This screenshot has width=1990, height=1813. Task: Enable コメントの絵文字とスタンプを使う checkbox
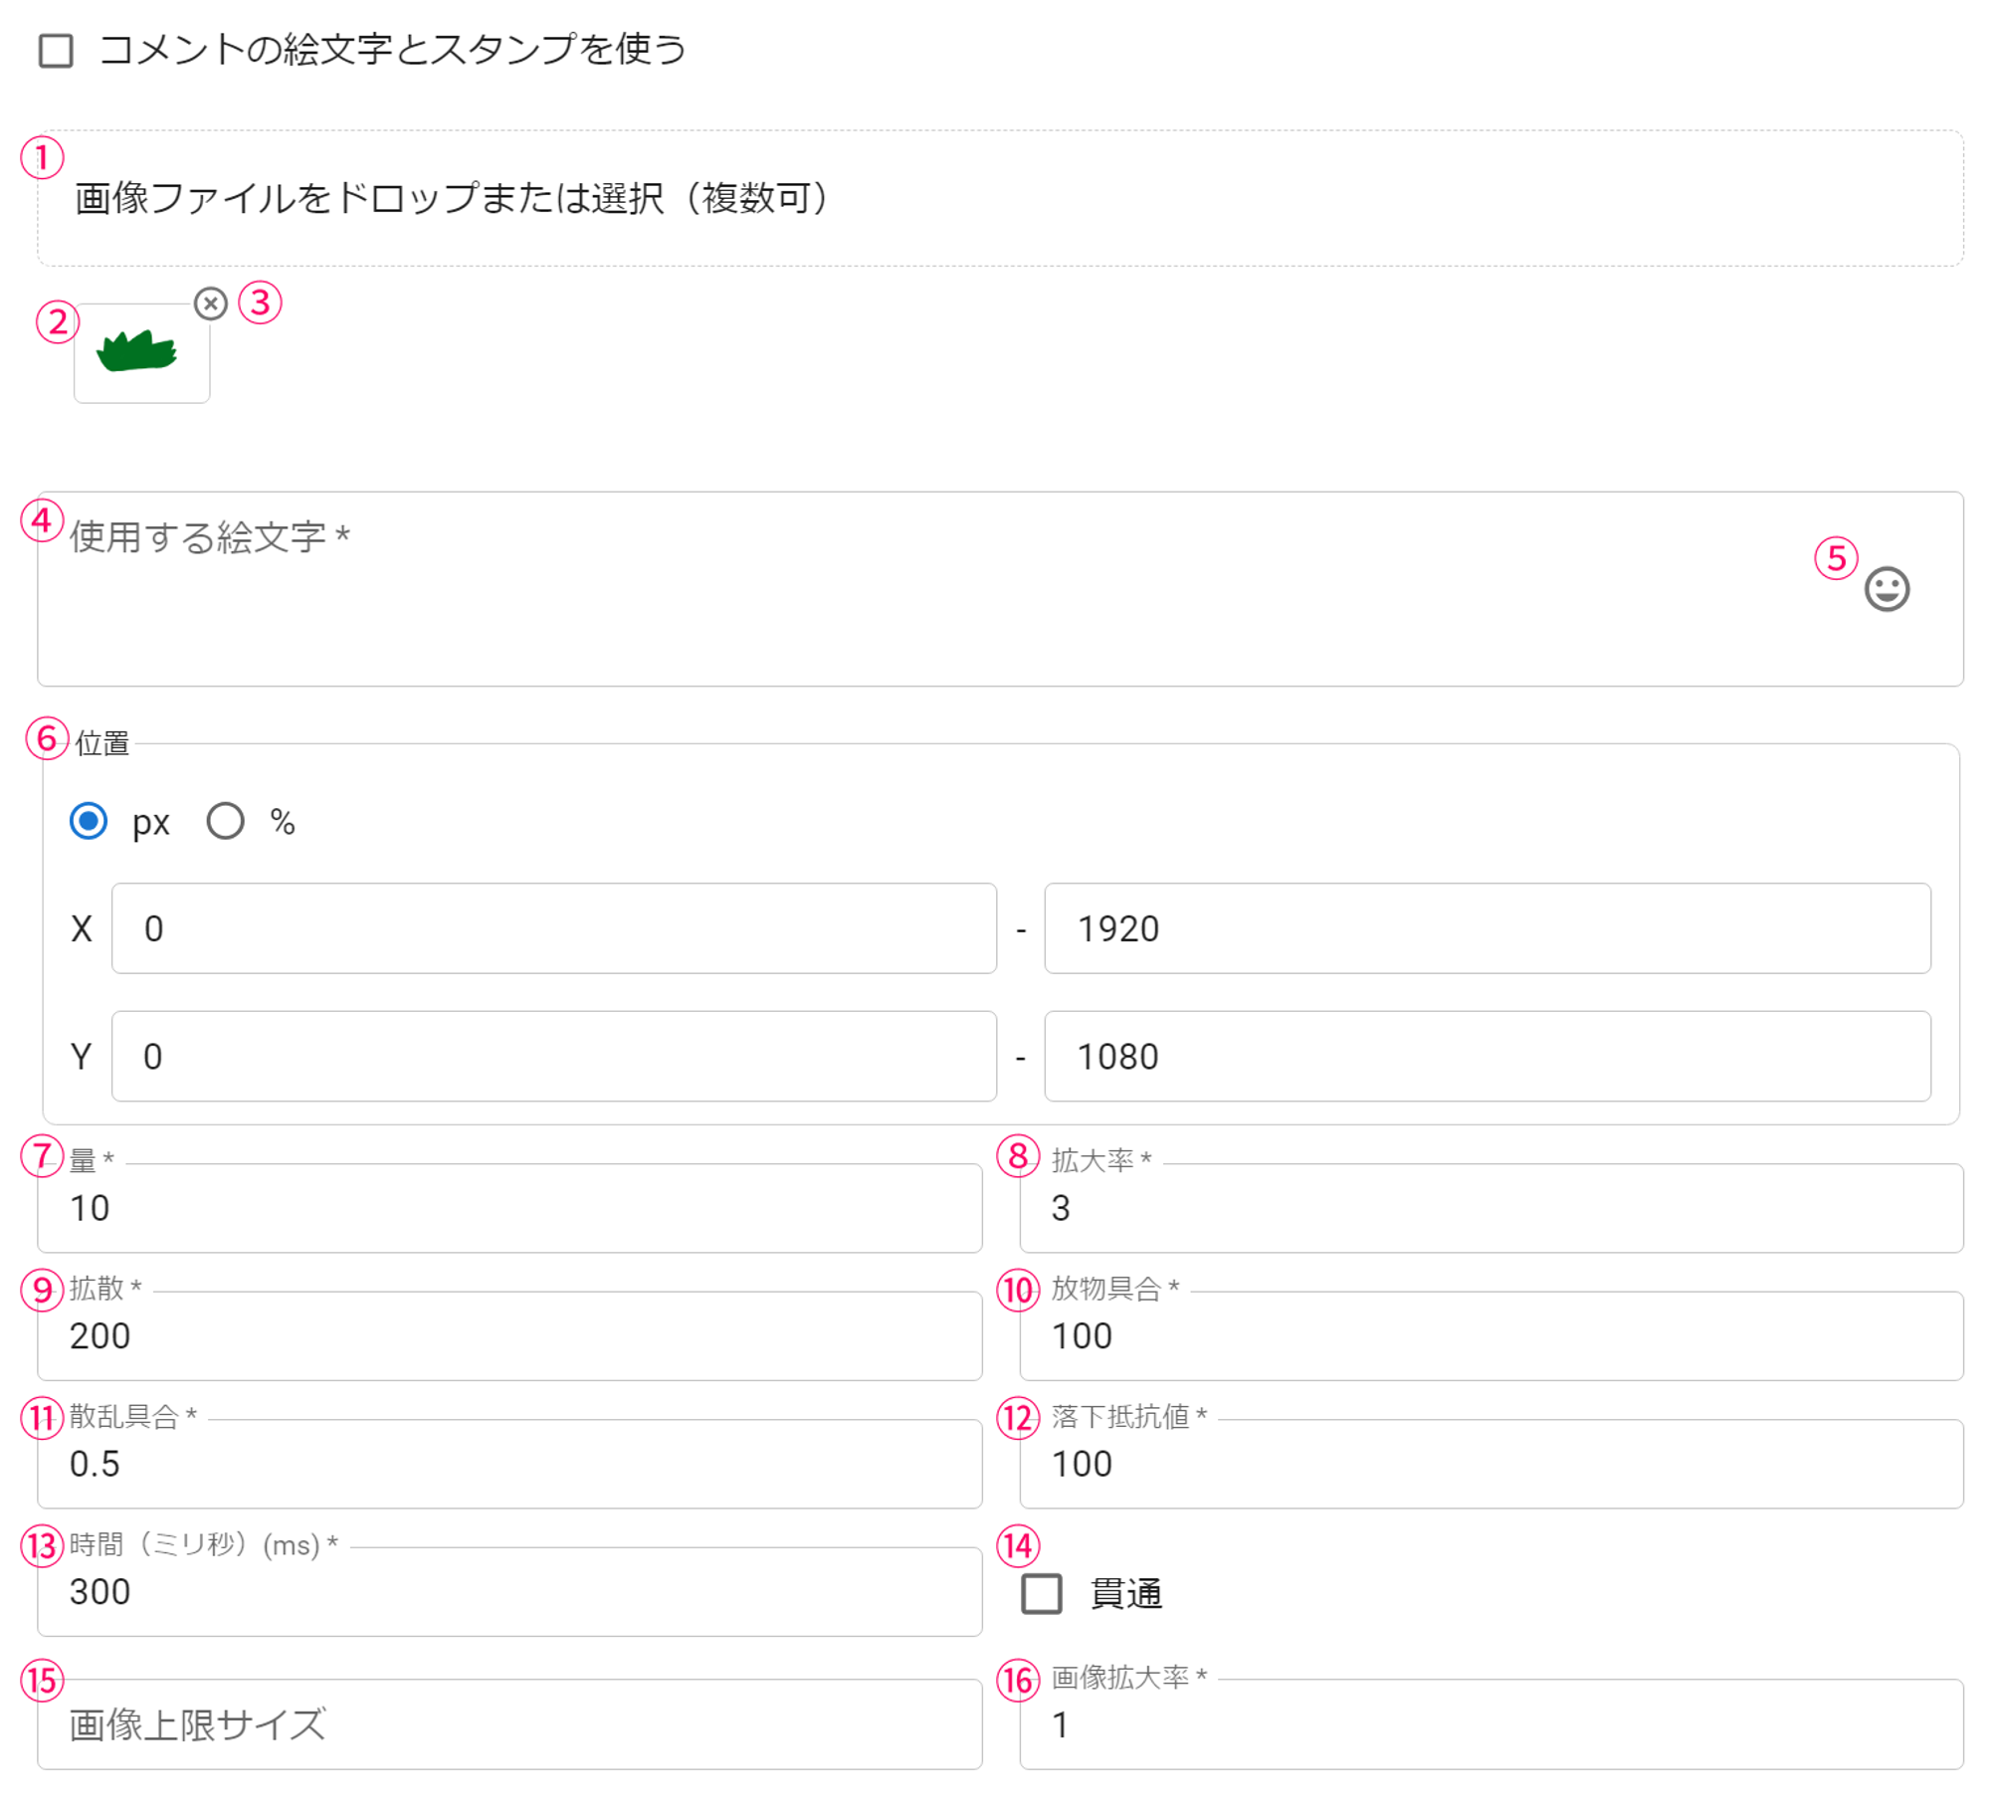pyautogui.click(x=56, y=50)
